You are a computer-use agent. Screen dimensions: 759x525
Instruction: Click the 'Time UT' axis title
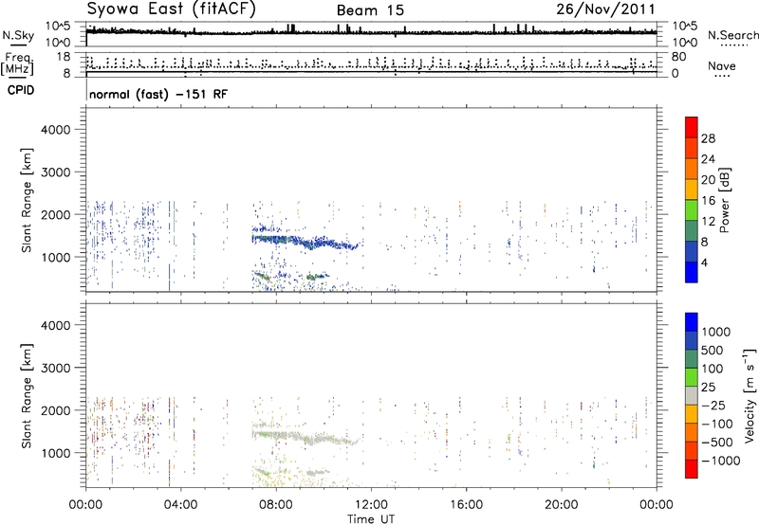(371, 518)
